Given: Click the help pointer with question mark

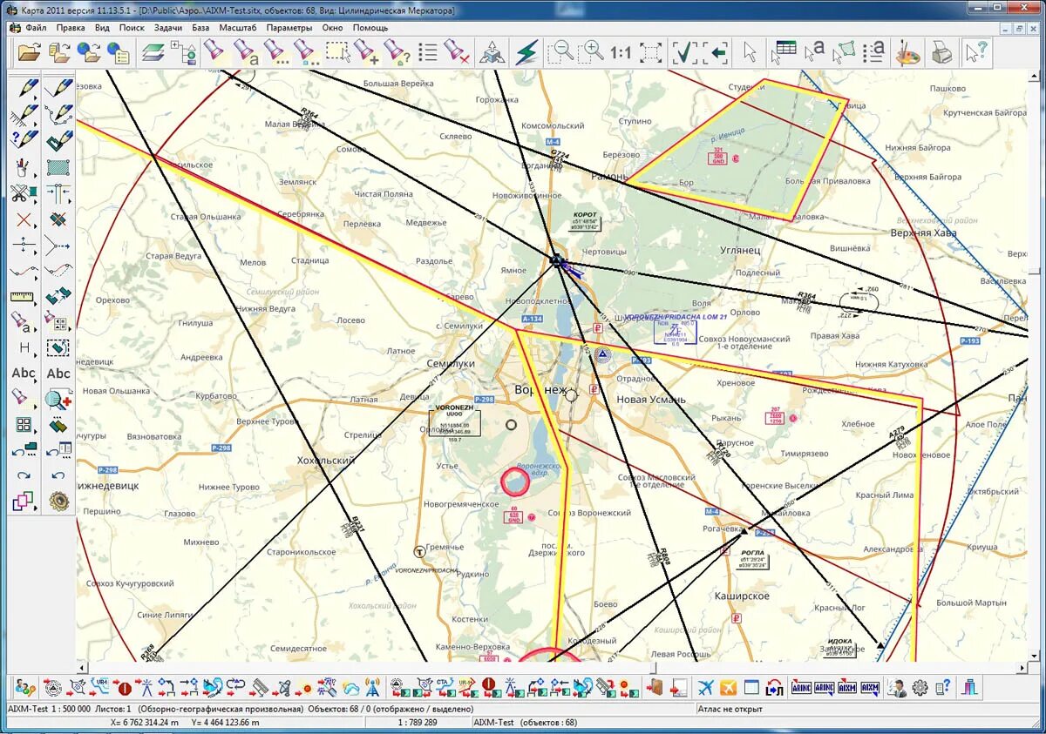Looking at the screenshot, I should pyautogui.click(x=975, y=52).
